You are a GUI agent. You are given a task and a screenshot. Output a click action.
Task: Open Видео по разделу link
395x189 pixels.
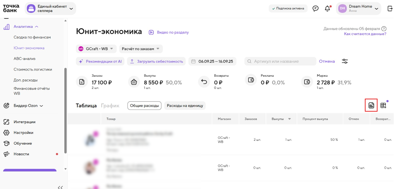173,32
